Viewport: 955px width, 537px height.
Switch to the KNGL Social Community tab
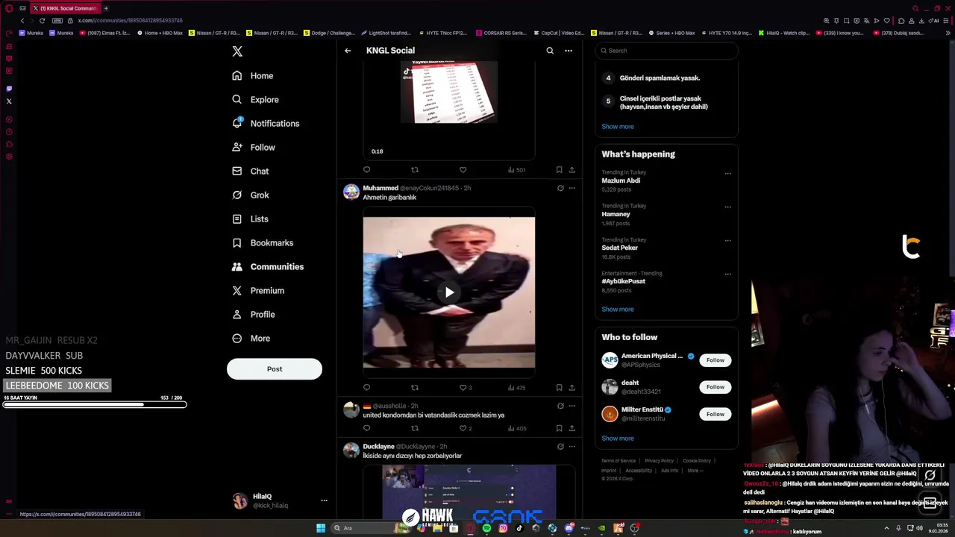pos(65,8)
